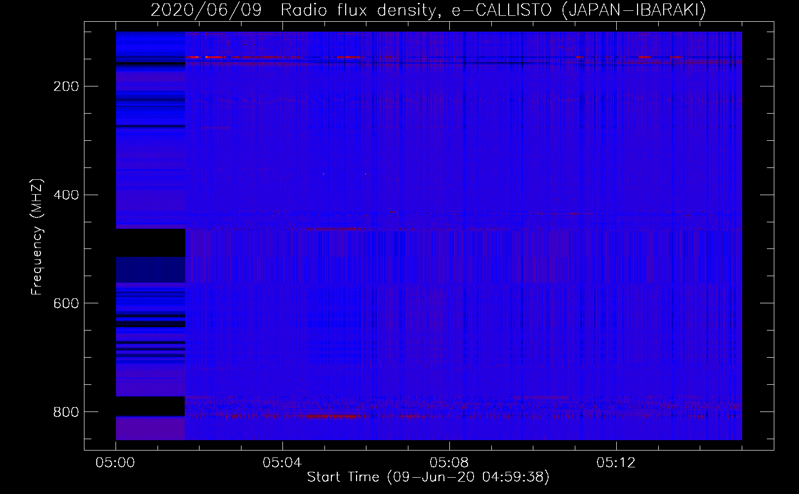
Task: Click the 800 frequency tick label
Action: (x=66, y=412)
